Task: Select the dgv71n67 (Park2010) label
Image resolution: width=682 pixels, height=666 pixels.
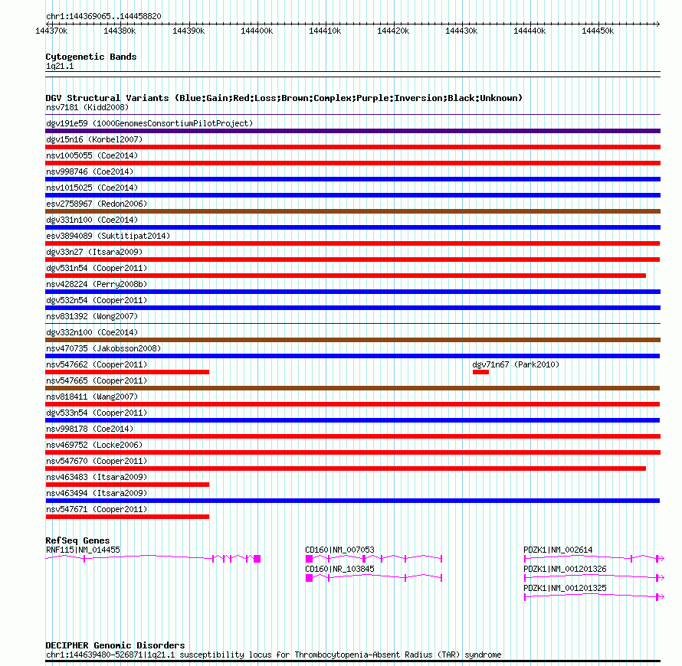Action: tap(516, 364)
